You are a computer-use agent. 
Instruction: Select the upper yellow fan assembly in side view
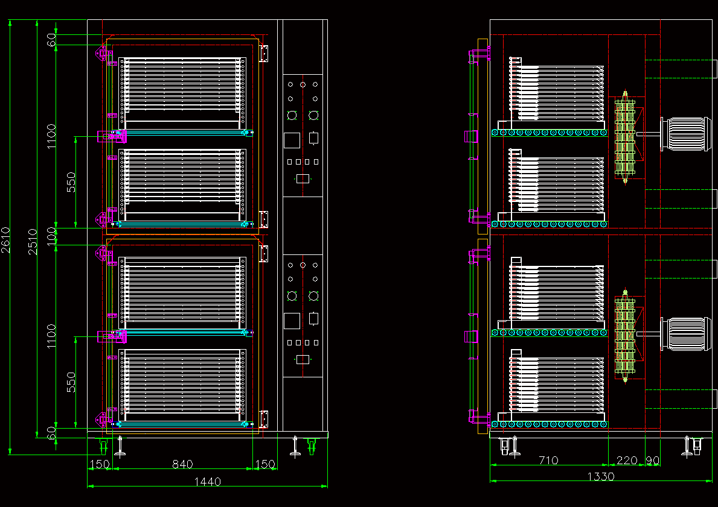pyautogui.click(x=625, y=137)
